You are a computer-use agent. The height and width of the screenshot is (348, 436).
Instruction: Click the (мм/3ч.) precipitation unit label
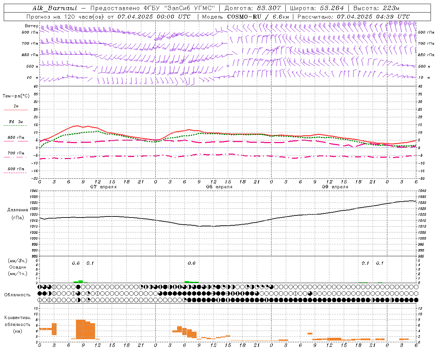pyautogui.click(x=17, y=261)
